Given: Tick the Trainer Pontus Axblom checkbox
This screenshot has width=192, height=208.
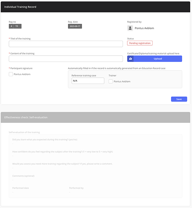Looking at the screenshot, I should 111,81.
